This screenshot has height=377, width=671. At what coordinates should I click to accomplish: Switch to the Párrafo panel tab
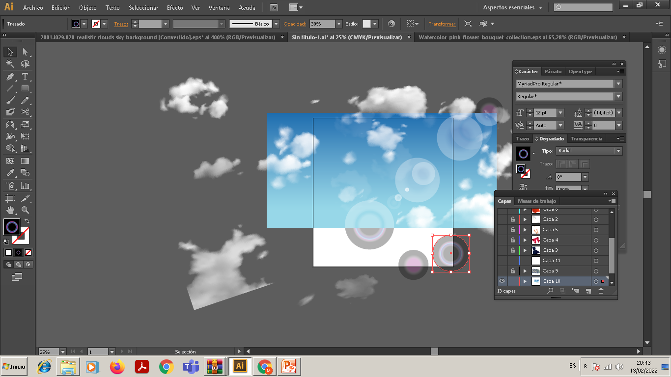point(553,72)
